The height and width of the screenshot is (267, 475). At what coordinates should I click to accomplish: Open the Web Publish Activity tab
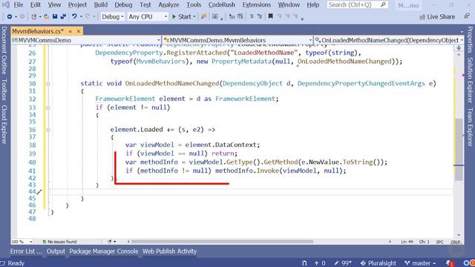pos(170,251)
